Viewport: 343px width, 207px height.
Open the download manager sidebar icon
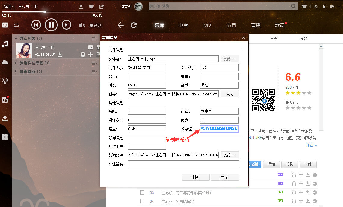5,118
